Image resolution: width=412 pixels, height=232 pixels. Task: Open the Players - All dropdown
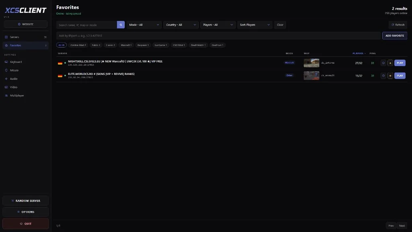pyautogui.click(x=218, y=25)
